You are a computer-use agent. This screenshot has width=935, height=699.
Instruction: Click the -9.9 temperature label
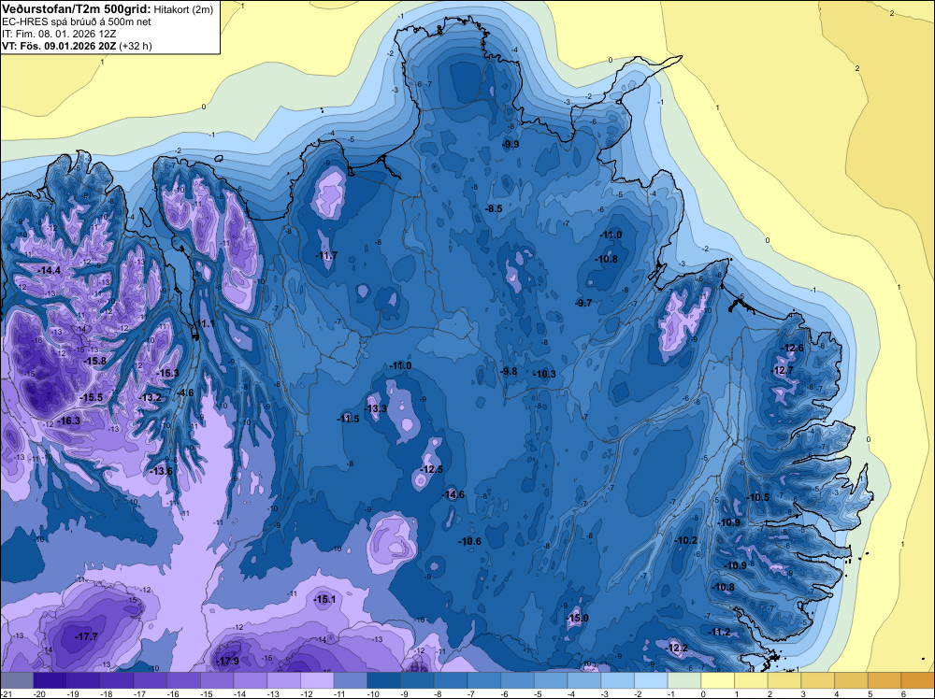click(511, 144)
